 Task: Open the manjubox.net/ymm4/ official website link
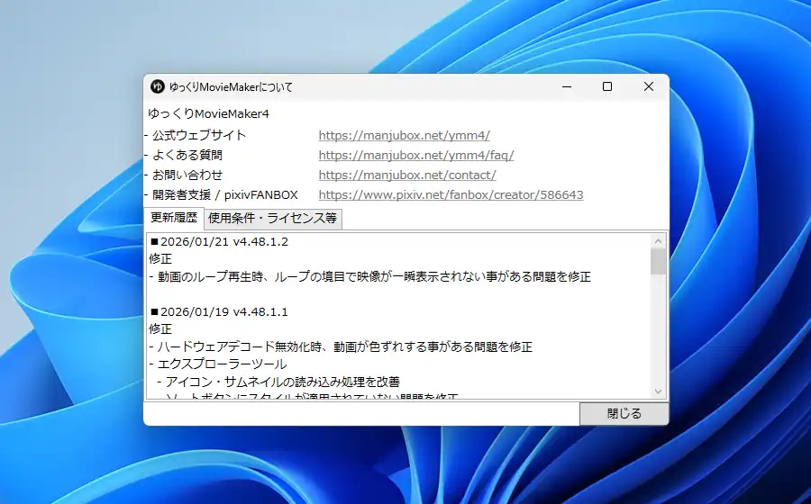tap(404, 135)
